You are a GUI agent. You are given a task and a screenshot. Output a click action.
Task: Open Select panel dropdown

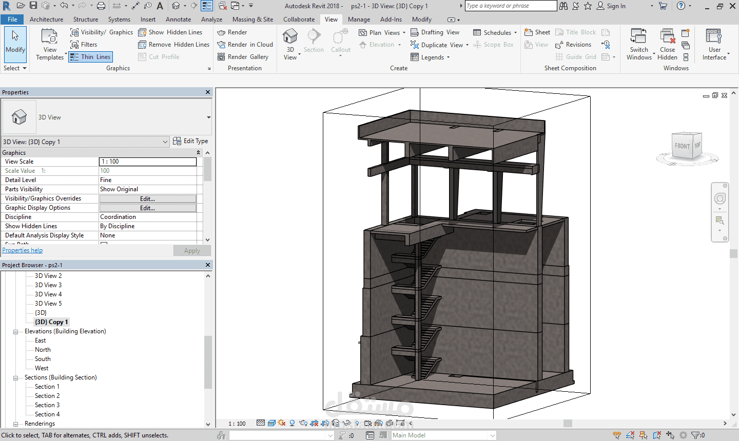[x=14, y=68]
